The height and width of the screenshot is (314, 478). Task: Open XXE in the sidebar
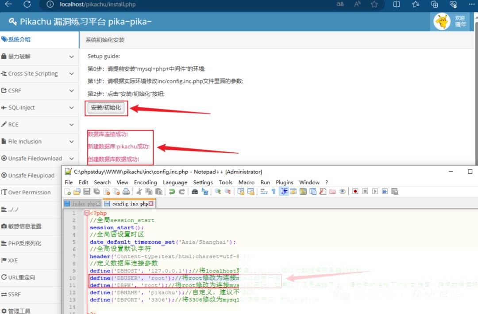click(31, 261)
